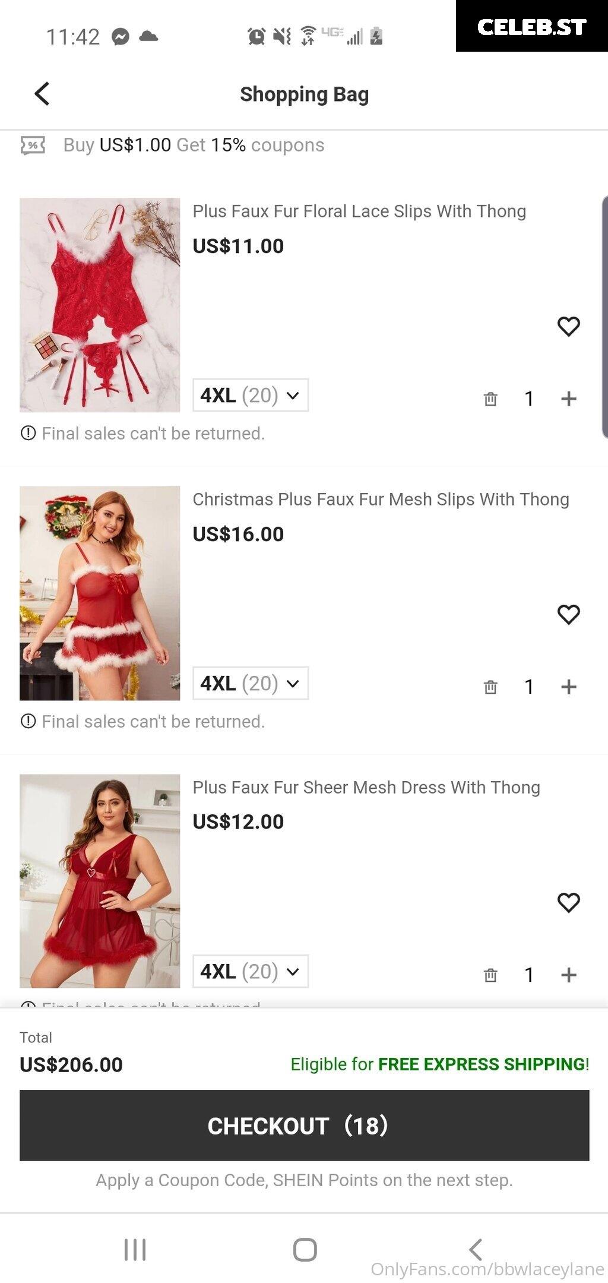Click the shopping bag scrollbar handle
Image resolution: width=608 pixels, height=1283 pixels.
point(604,317)
